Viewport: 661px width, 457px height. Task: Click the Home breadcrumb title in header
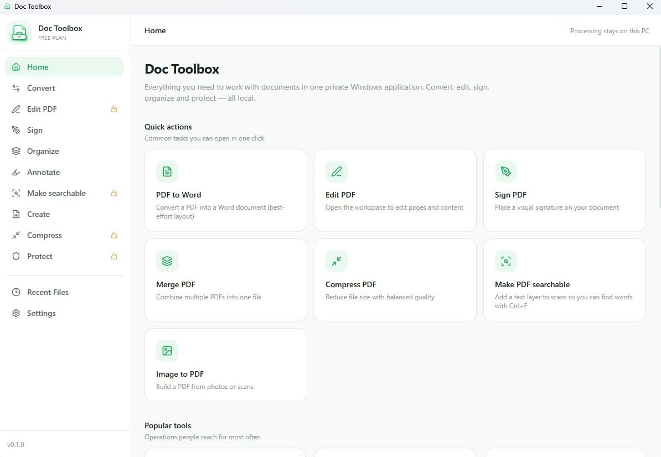pyautogui.click(x=155, y=30)
